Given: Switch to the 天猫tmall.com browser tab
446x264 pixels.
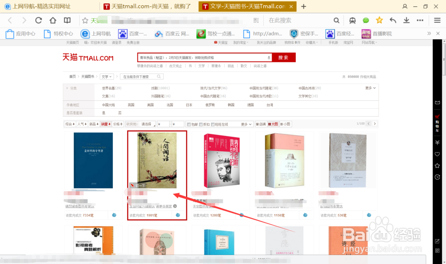Looking at the screenshot, I should coord(148,6).
